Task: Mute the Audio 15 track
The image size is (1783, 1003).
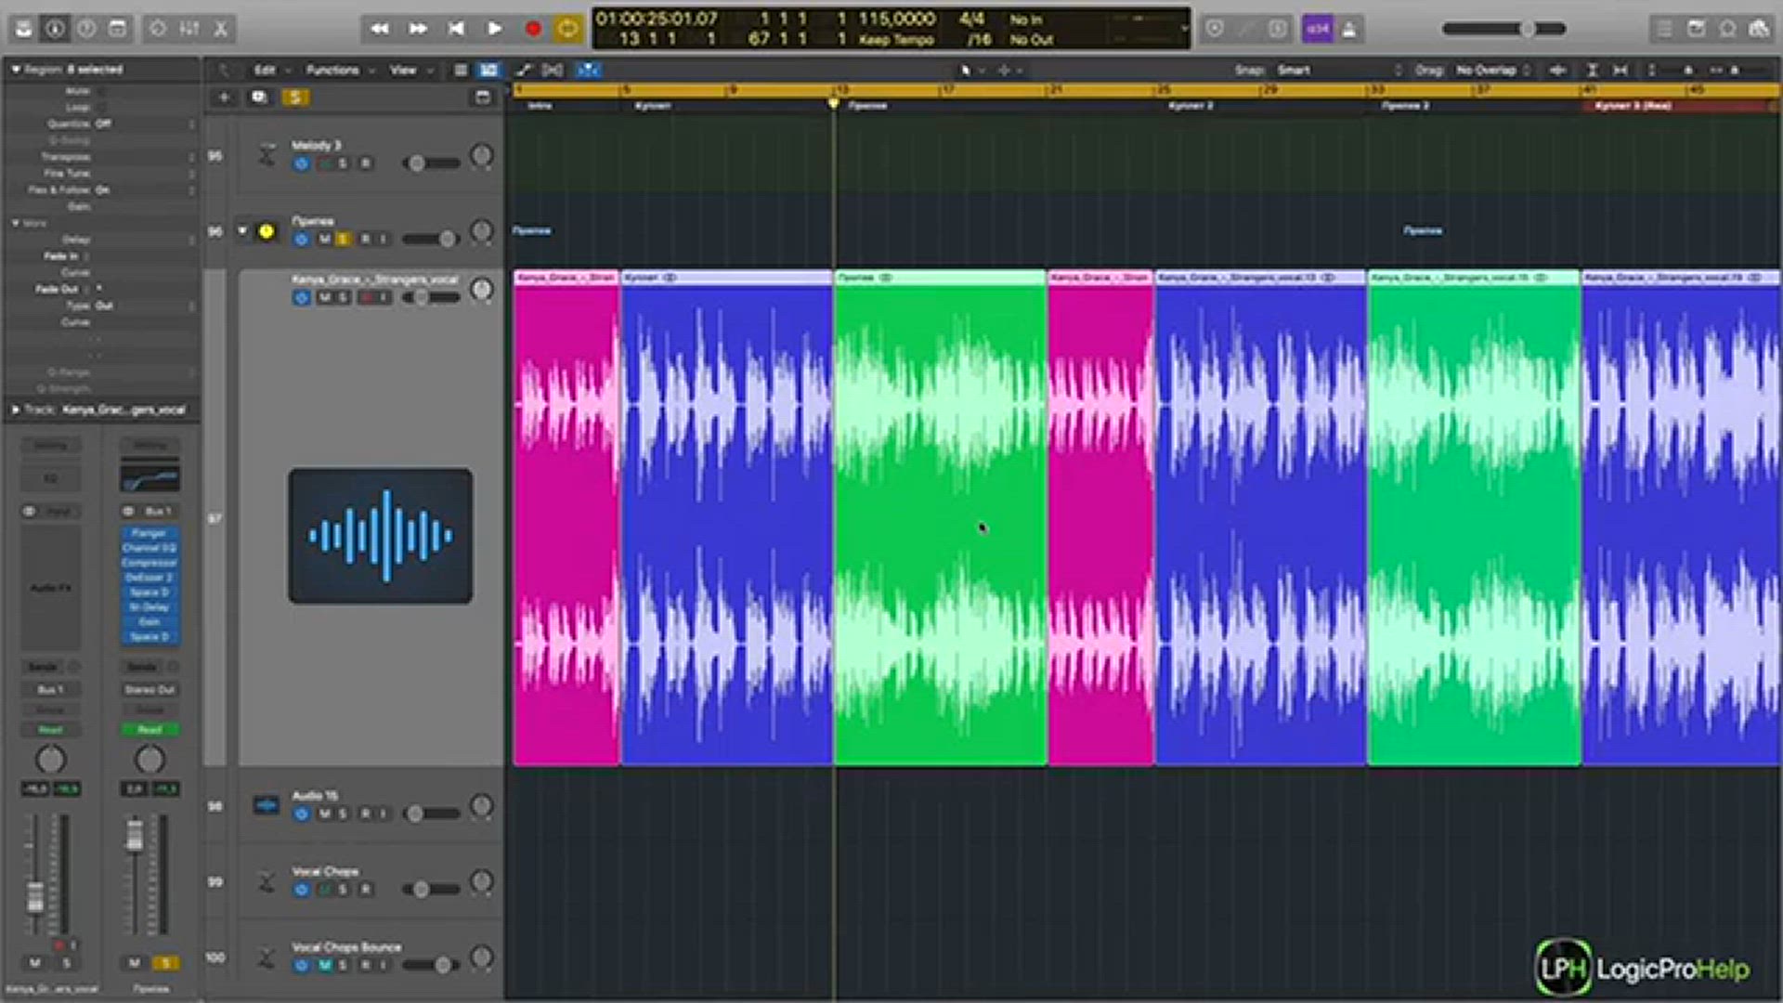Action: [324, 814]
